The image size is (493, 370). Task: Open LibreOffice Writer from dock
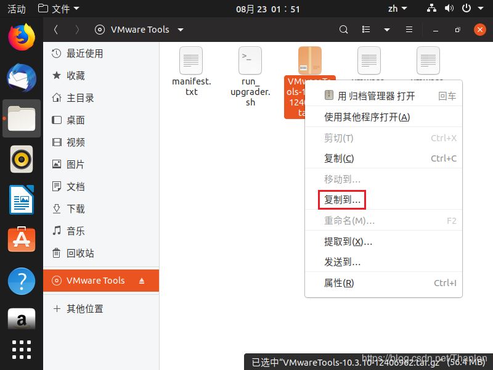click(x=22, y=200)
